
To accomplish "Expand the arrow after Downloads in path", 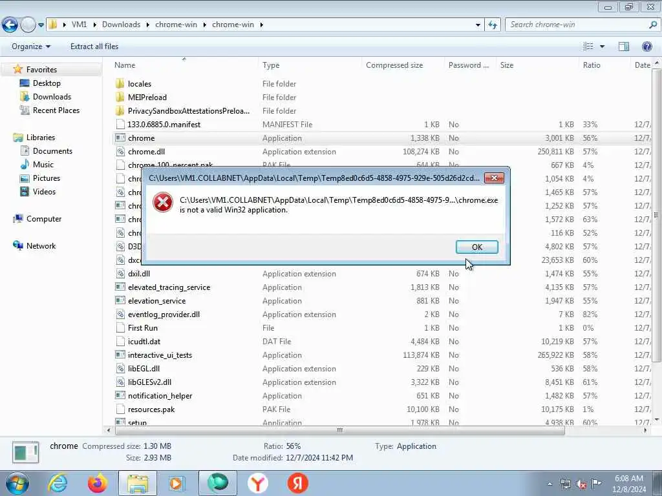I will [148, 25].
